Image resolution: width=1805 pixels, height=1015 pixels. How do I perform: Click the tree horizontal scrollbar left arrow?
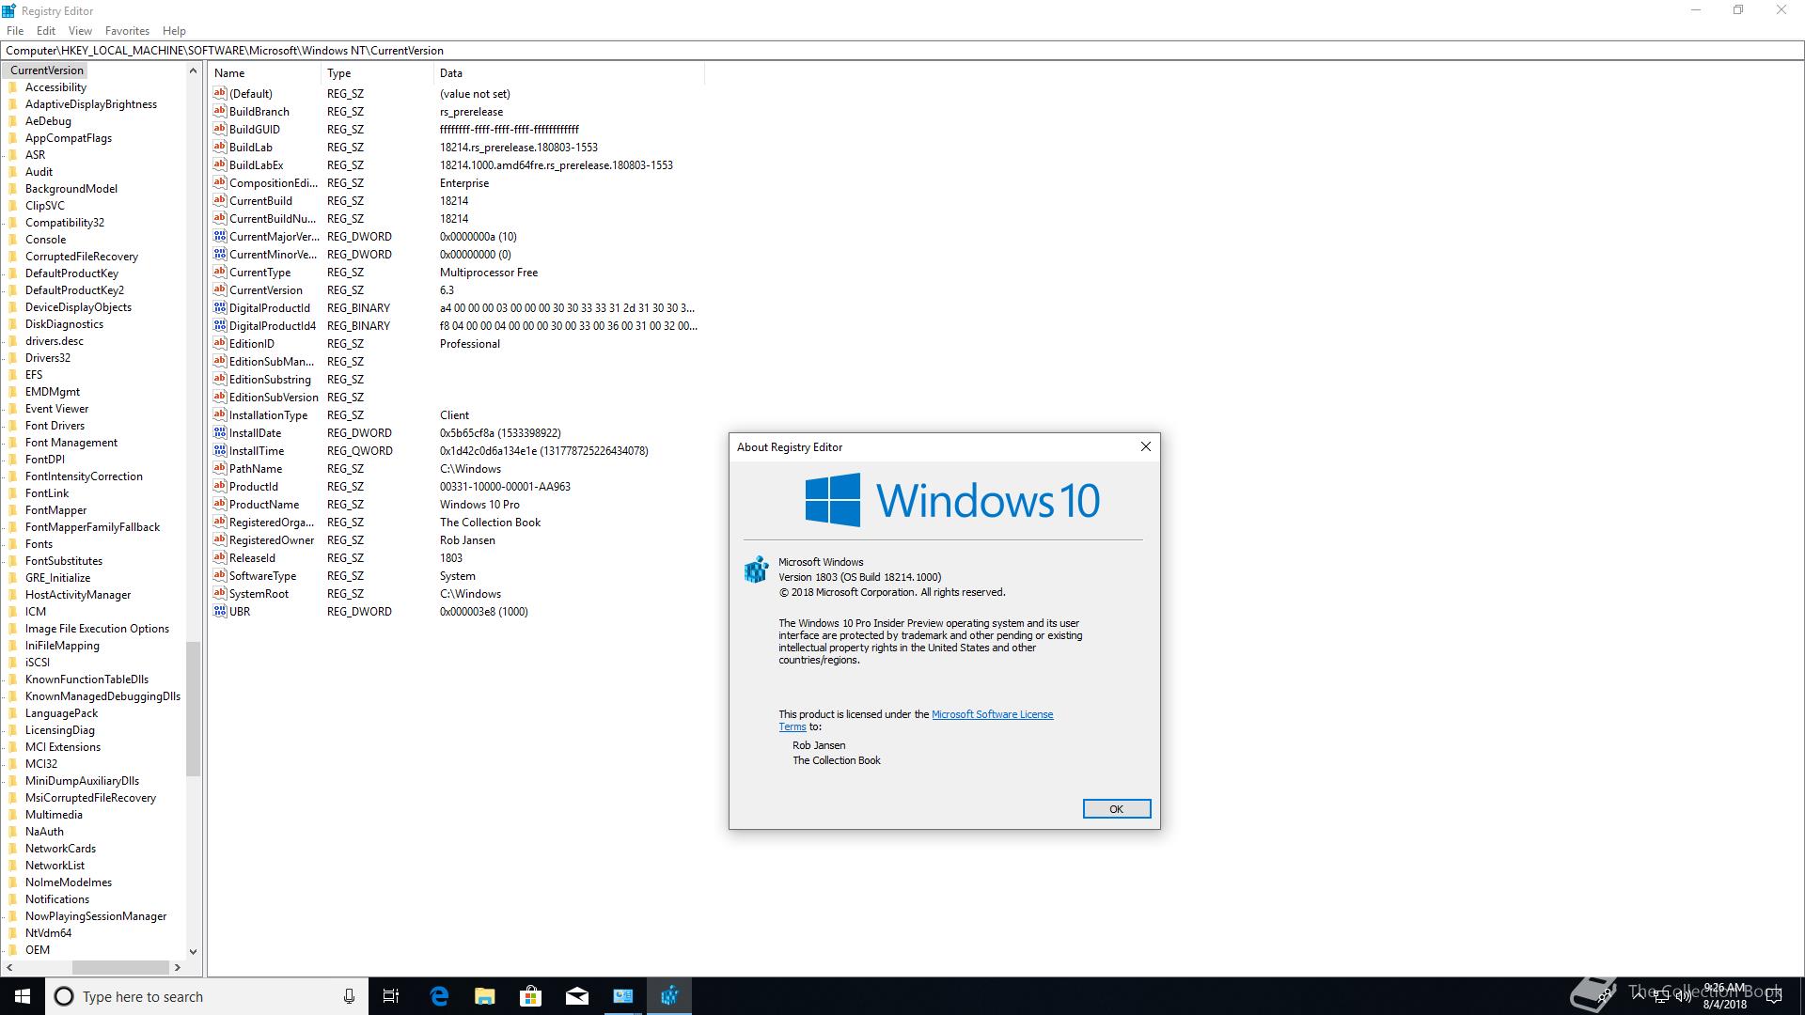[x=9, y=967]
